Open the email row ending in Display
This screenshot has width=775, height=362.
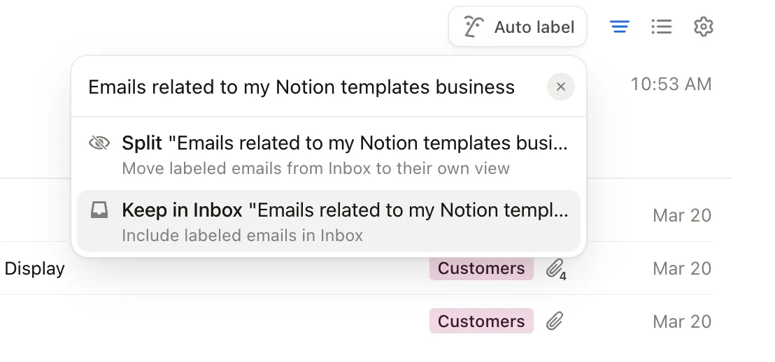[35, 268]
